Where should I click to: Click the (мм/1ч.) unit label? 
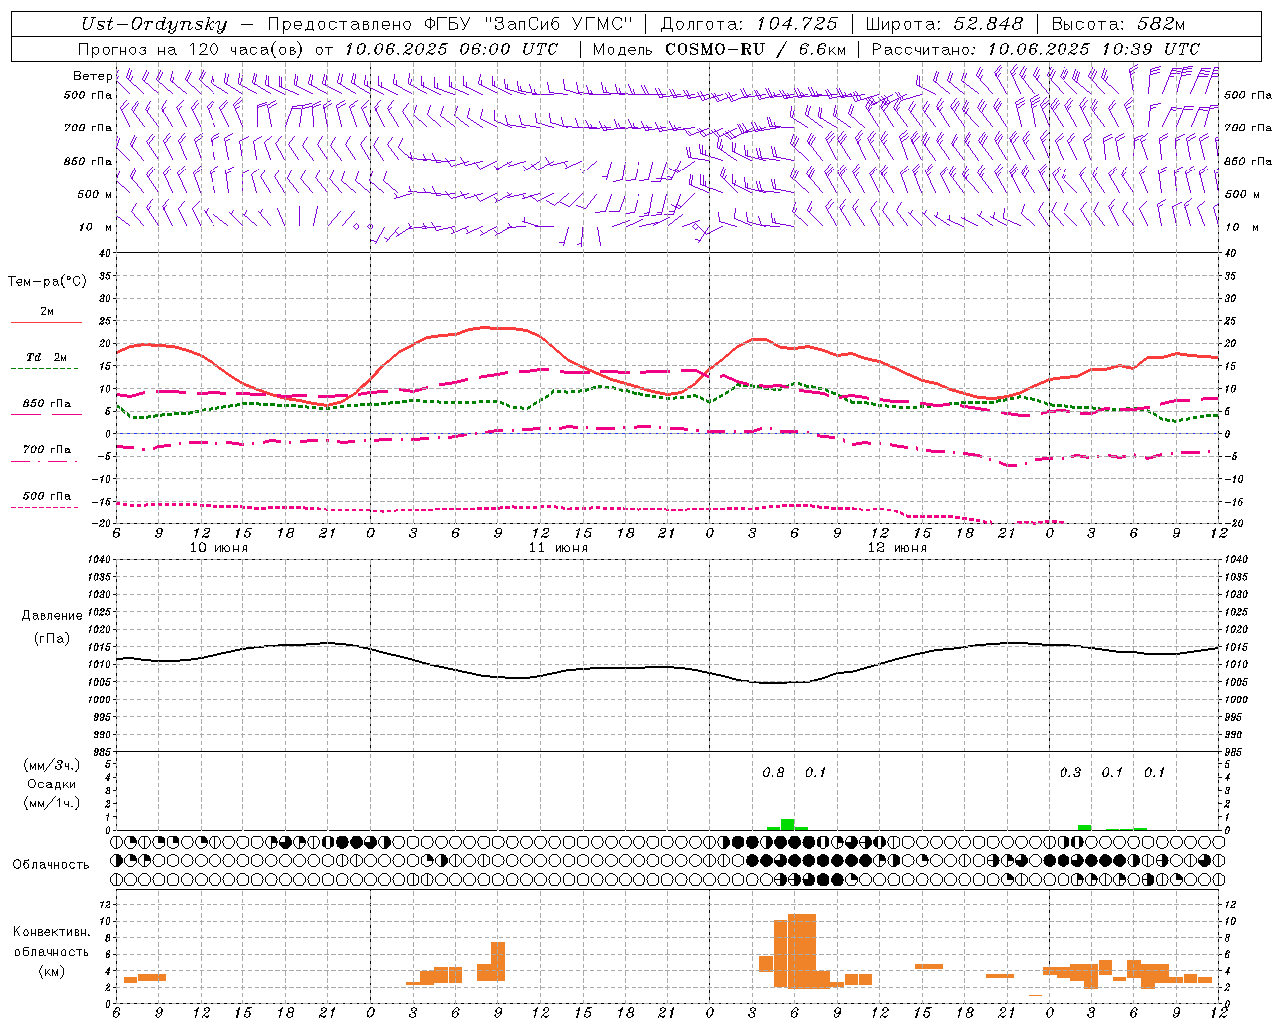pos(52,803)
